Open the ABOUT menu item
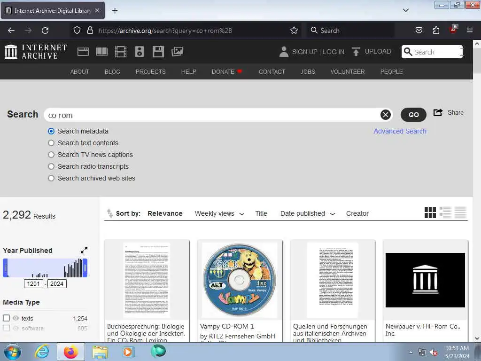 coord(79,71)
